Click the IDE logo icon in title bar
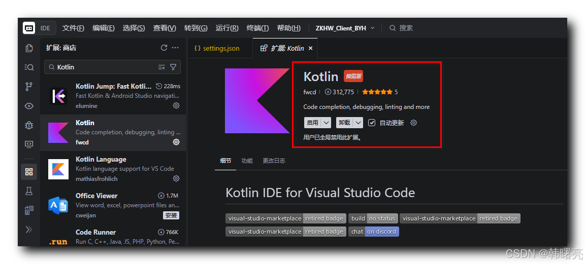Image resolution: width=585 pixels, height=264 pixels. [29, 28]
